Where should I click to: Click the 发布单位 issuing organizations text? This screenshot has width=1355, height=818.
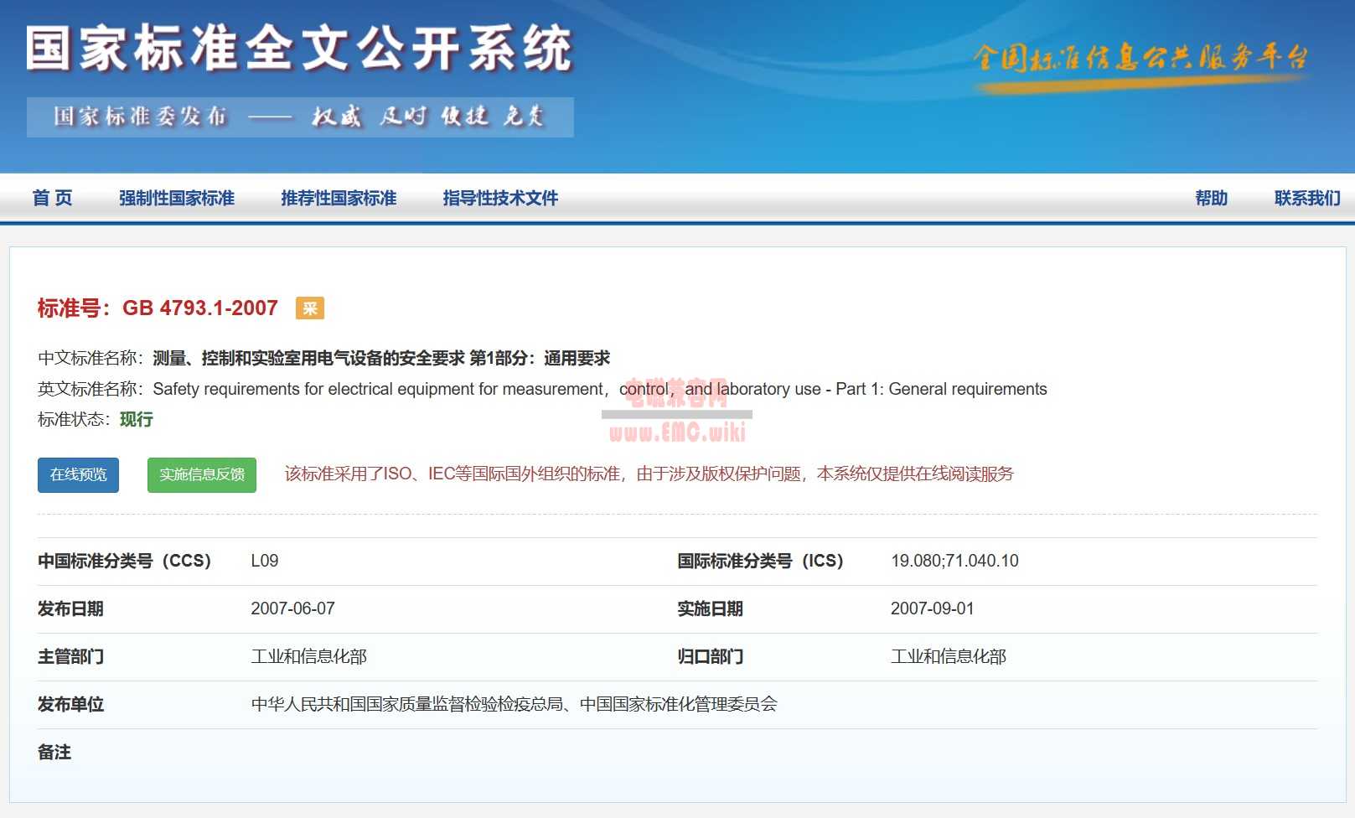pos(515,704)
